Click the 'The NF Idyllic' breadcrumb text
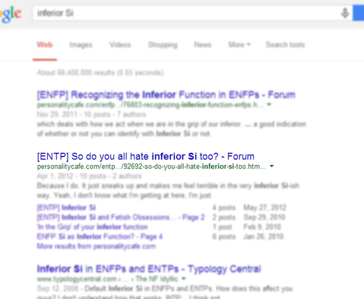The image size is (364, 299). [x=157, y=278]
